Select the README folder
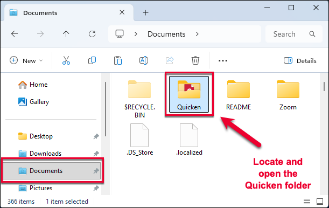329x208 pixels. tap(239, 95)
